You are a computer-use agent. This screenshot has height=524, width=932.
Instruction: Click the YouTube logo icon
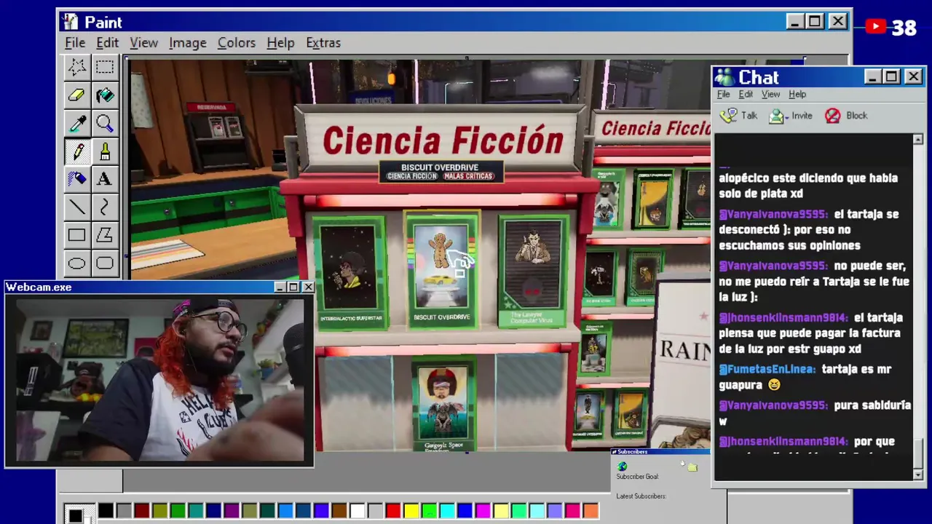[876, 27]
